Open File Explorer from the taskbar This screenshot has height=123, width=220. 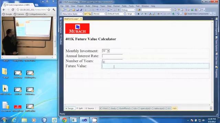pyautogui.click(x=24, y=120)
